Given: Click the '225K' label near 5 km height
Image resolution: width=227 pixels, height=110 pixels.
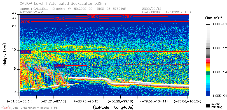Looking at the screenshot, I should 59,66.
